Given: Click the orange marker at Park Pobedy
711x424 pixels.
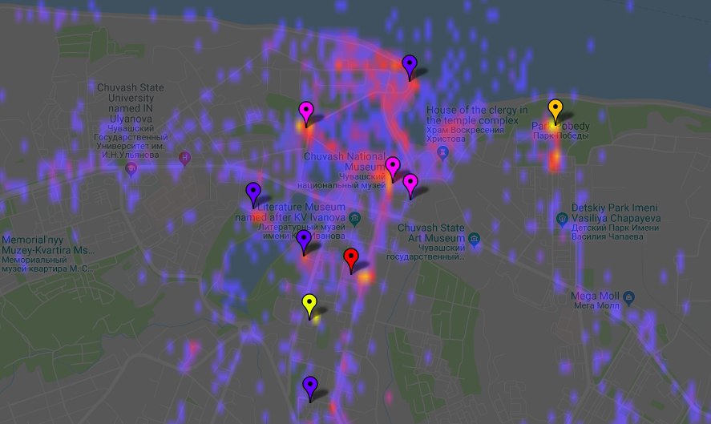Looking at the screenshot, I should (554, 110).
